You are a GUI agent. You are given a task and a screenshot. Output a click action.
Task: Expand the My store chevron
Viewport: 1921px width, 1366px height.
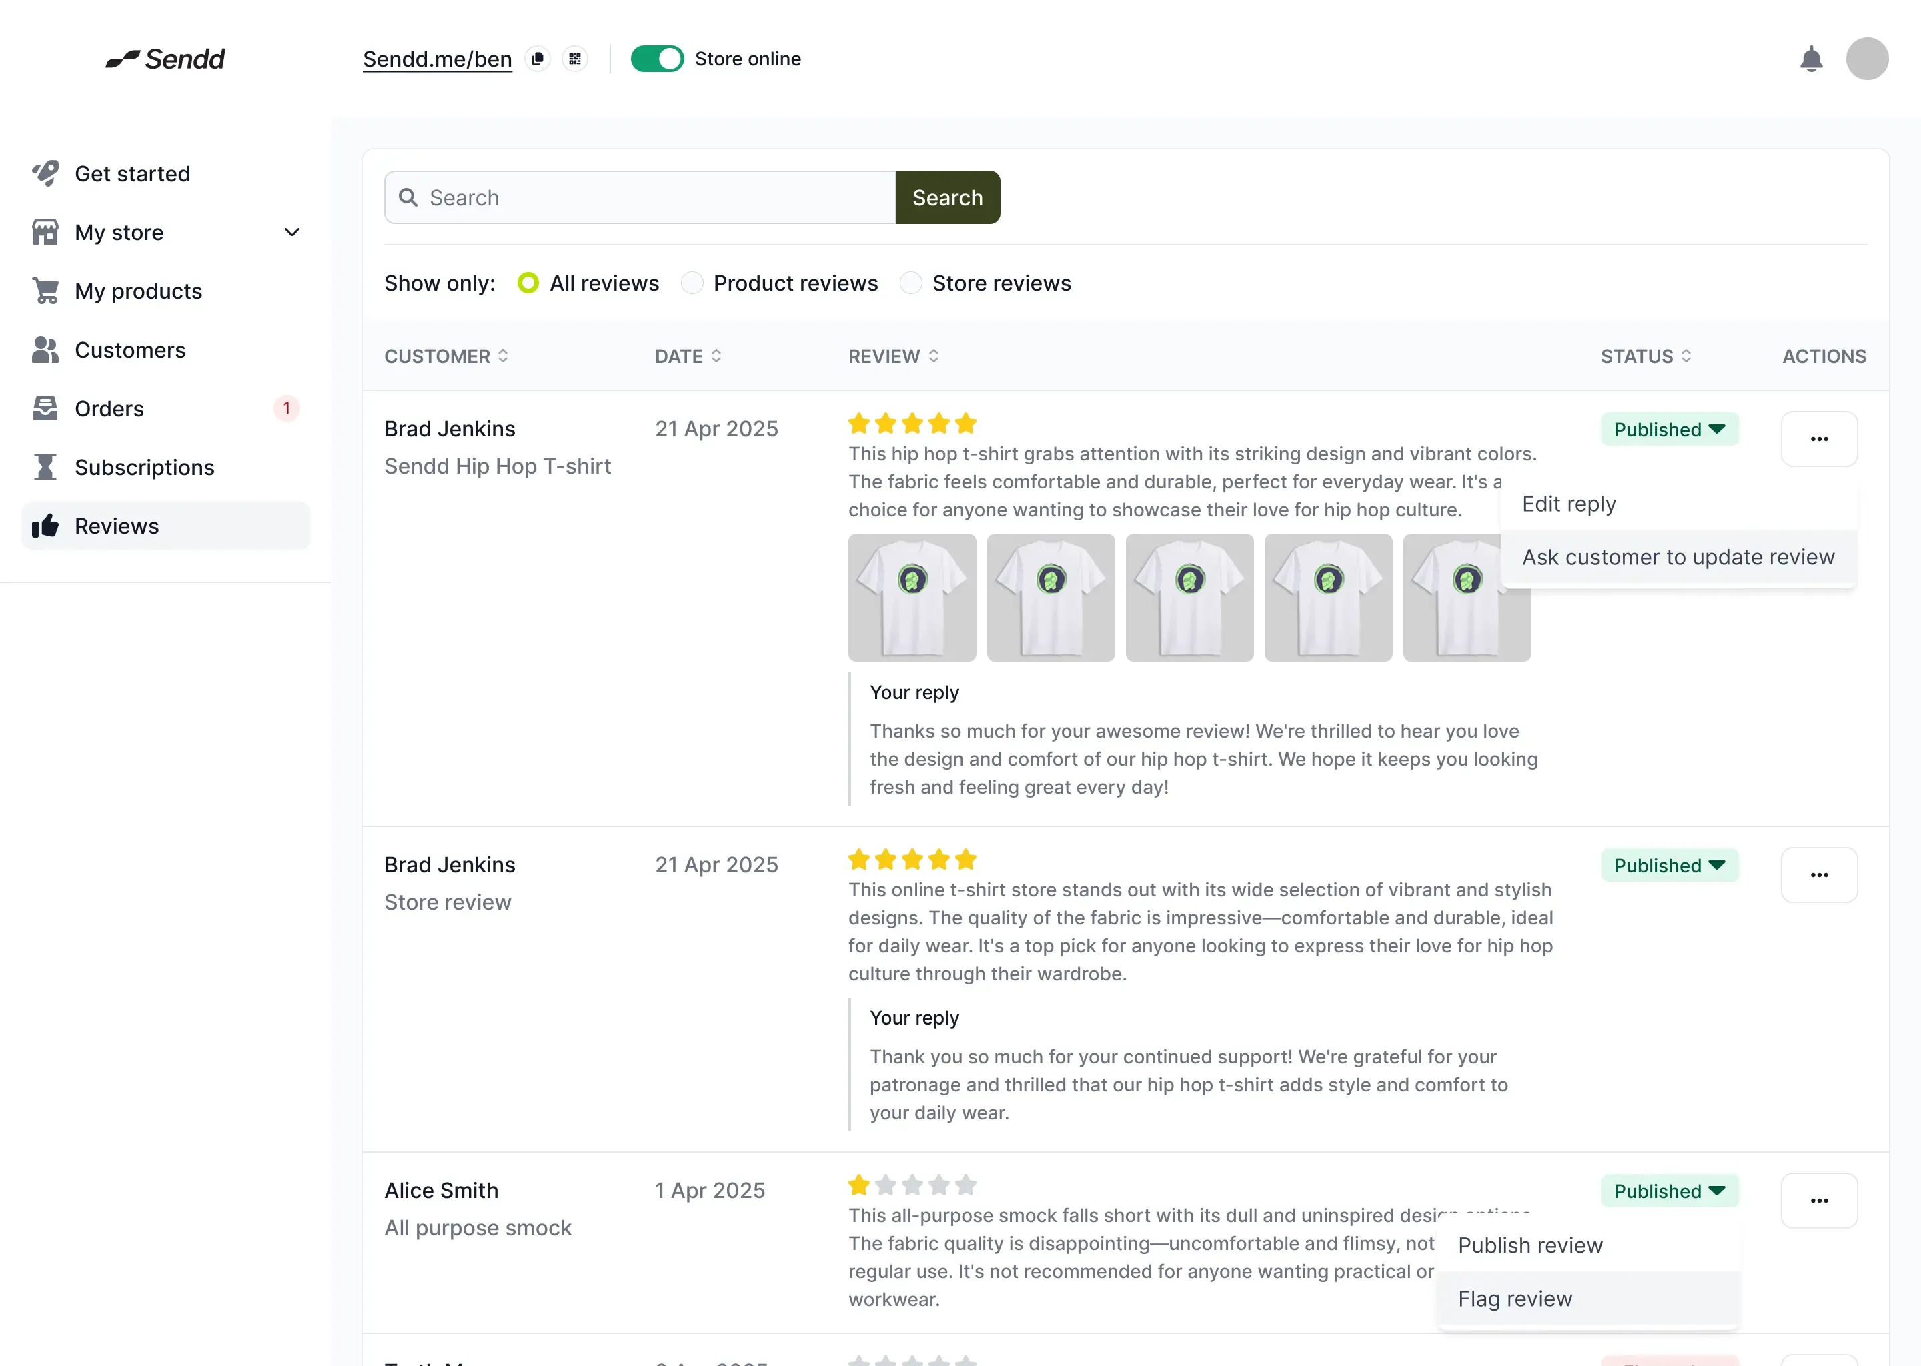tap(292, 232)
